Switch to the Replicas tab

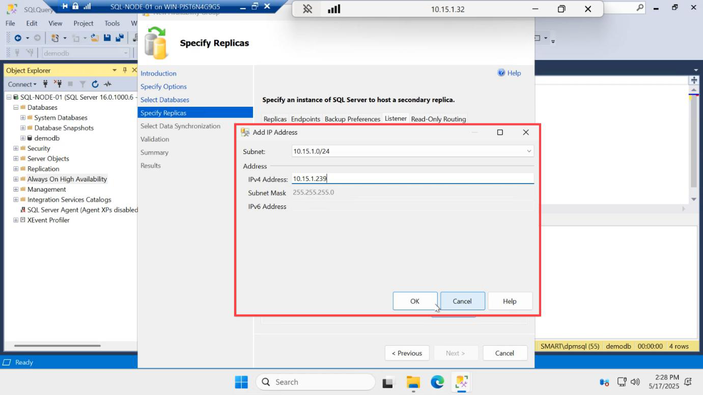(275, 119)
